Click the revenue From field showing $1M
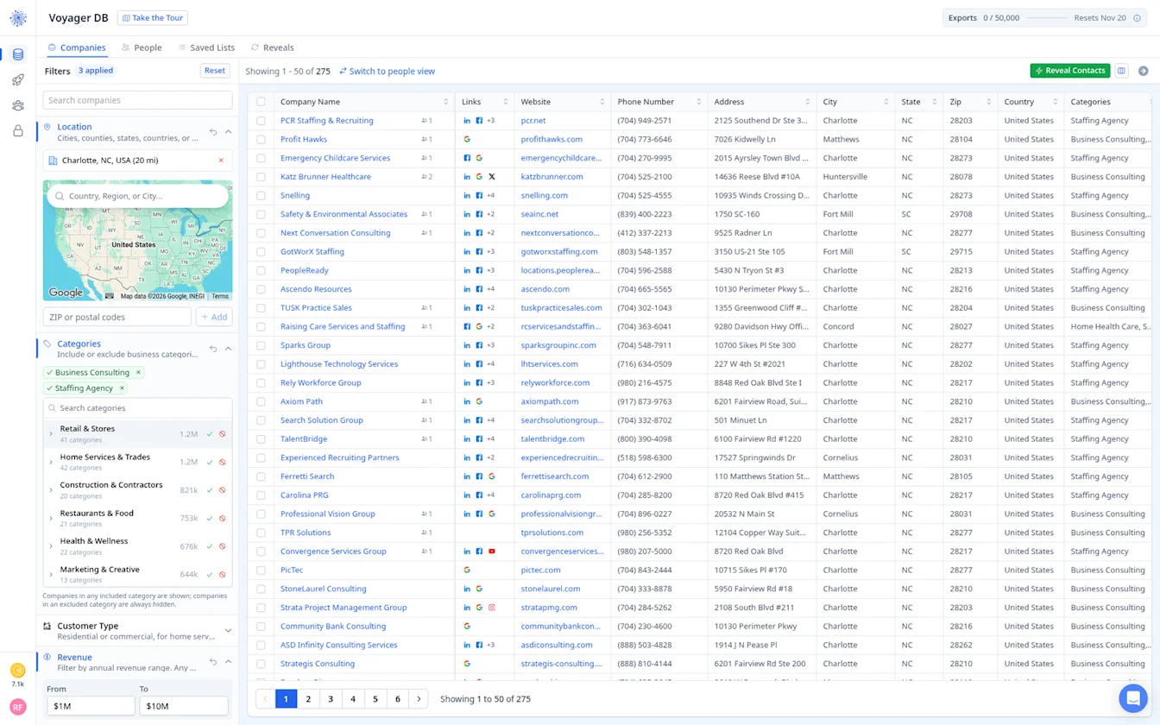This screenshot has height=725, width=1160. coord(91,706)
